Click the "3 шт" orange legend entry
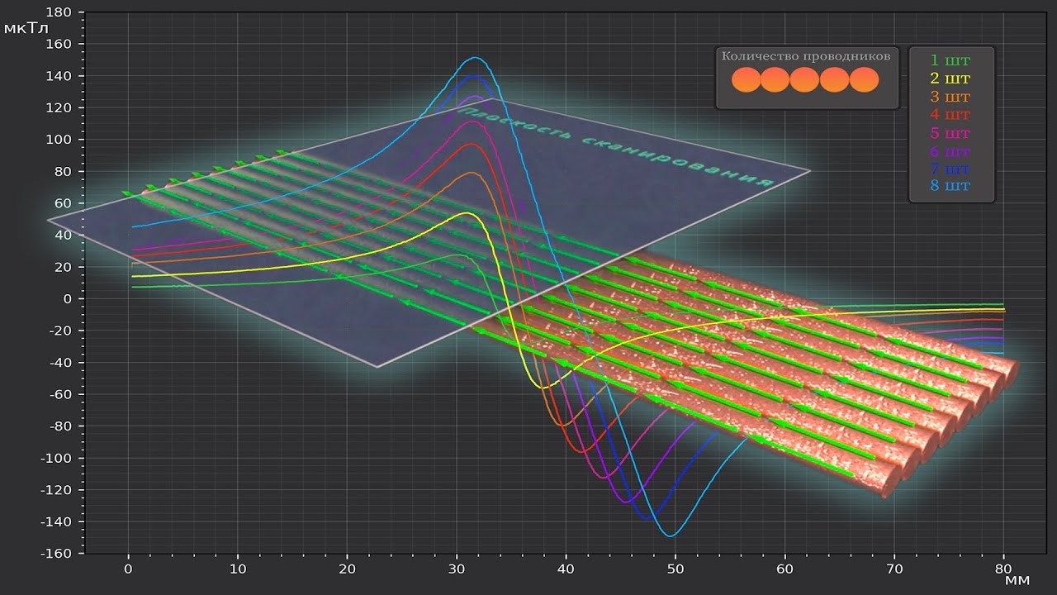 [x=950, y=97]
